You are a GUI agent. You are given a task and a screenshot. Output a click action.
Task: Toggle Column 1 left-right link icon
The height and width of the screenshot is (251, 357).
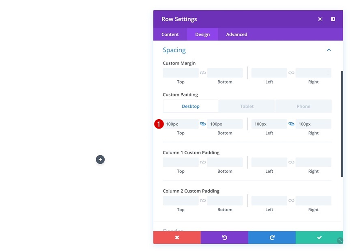pyautogui.click(x=291, y=162)
